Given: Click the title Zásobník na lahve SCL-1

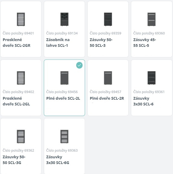Looking at the screenshot, I should (x=58, y=43).
